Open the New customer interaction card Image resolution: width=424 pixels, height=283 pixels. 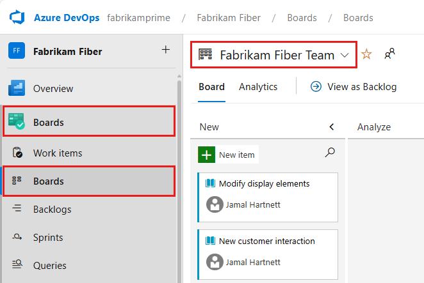(x=266, y=241)
